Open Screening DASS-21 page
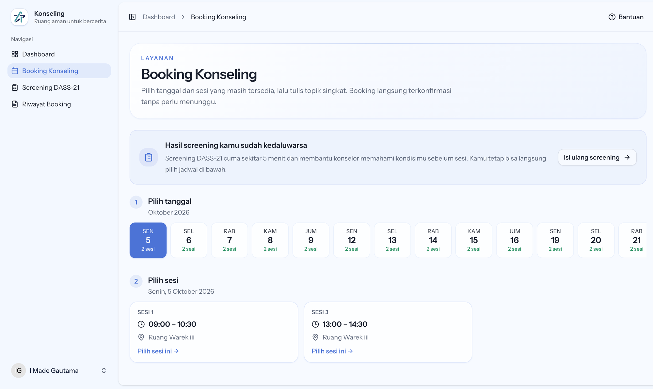Image resolution: width=653 pixels, height=389 pixels. (59, 87)
